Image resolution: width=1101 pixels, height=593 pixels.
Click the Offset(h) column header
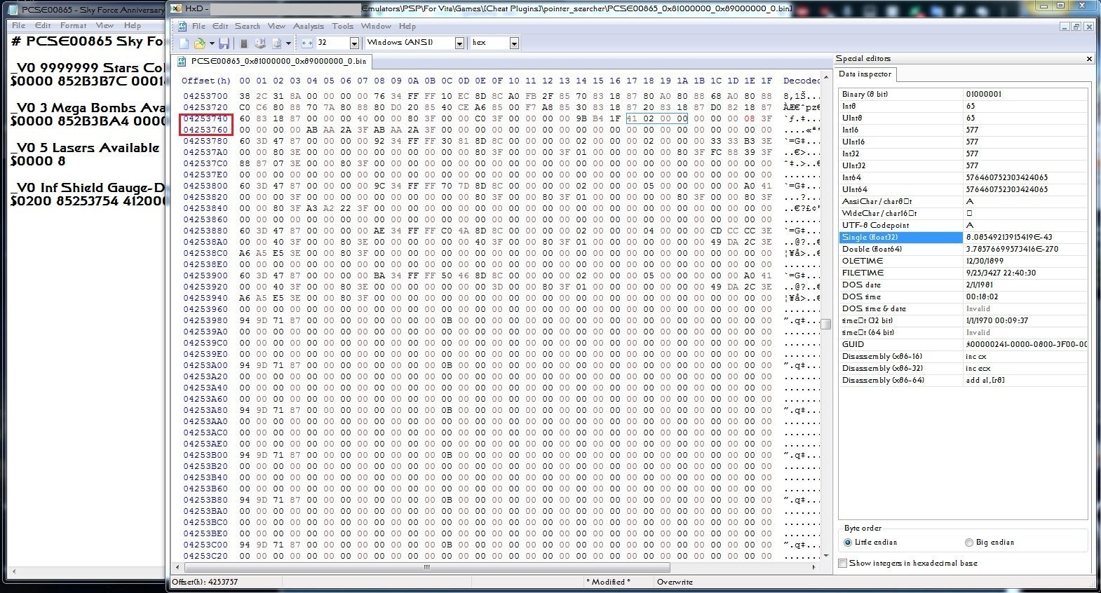coord(206,81)
